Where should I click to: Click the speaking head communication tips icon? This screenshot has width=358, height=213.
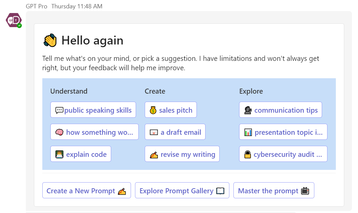pos(248,110)
